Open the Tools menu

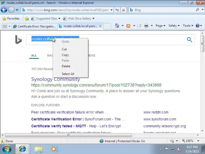(188, 26)
